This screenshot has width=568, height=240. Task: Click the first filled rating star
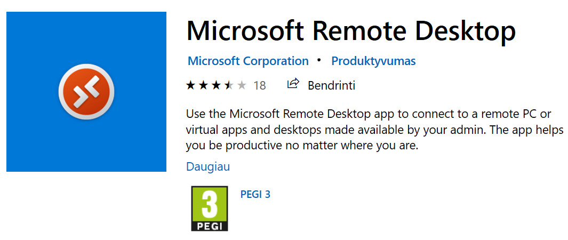point(190,86)
